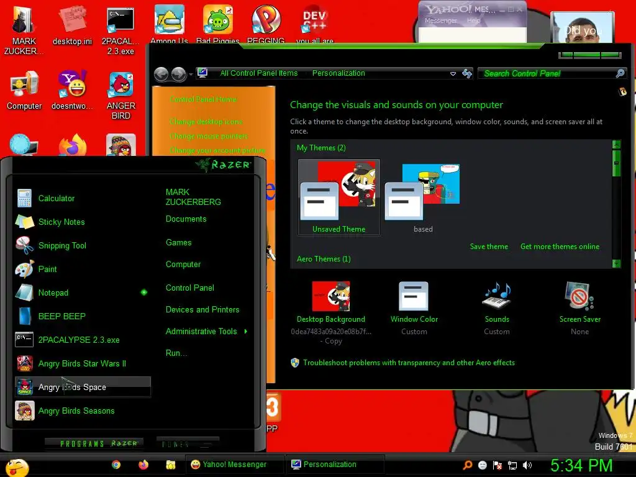Click the volume speaker tray icon
Screen dimensions: 636x477
(x=527, y=465)
